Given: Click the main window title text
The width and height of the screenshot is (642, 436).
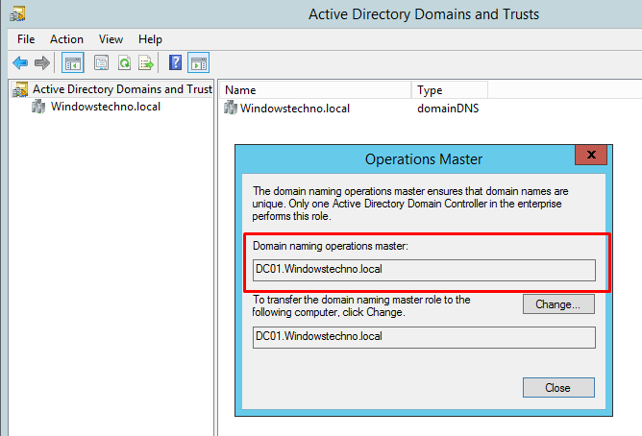Looking at the screenshot, I should click(x=424, y=14).
